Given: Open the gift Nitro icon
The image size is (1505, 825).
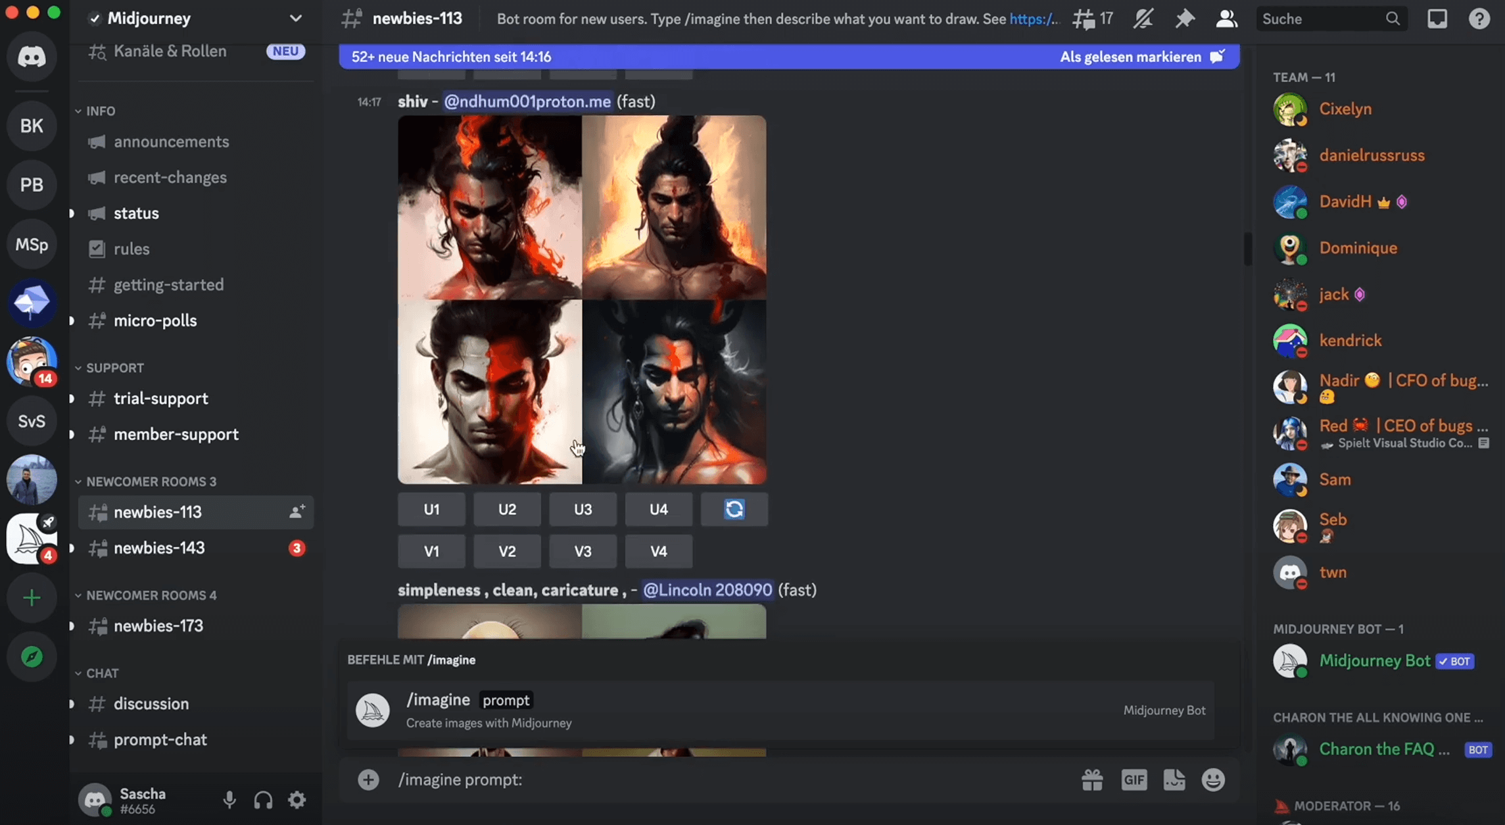Looking at the screenshot, I should click(1092, 780).
